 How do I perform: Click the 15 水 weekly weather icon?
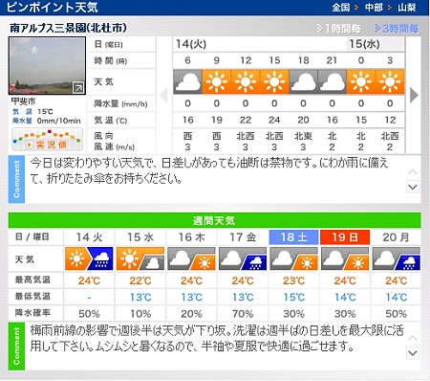point(140,258)
